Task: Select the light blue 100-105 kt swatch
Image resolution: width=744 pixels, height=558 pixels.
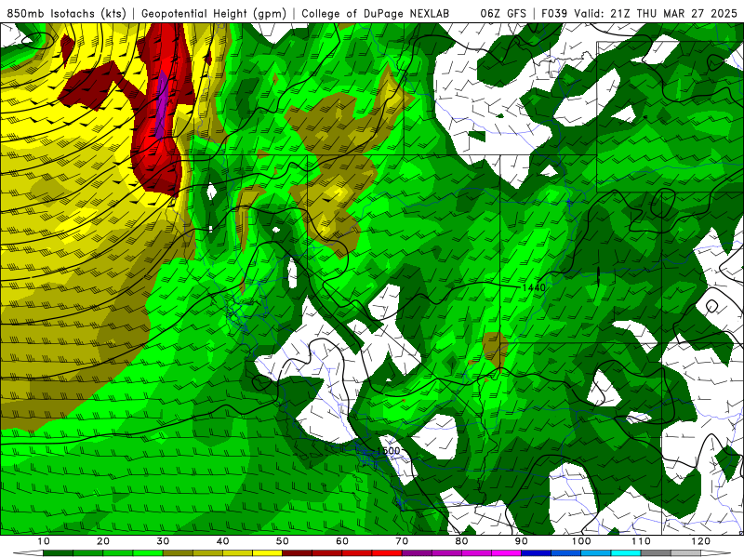Action: point(596,553)
